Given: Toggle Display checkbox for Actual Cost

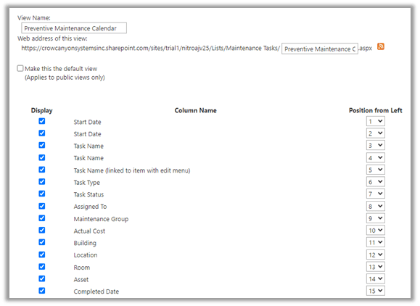Looking at the screenshot, I should point(42,230).
